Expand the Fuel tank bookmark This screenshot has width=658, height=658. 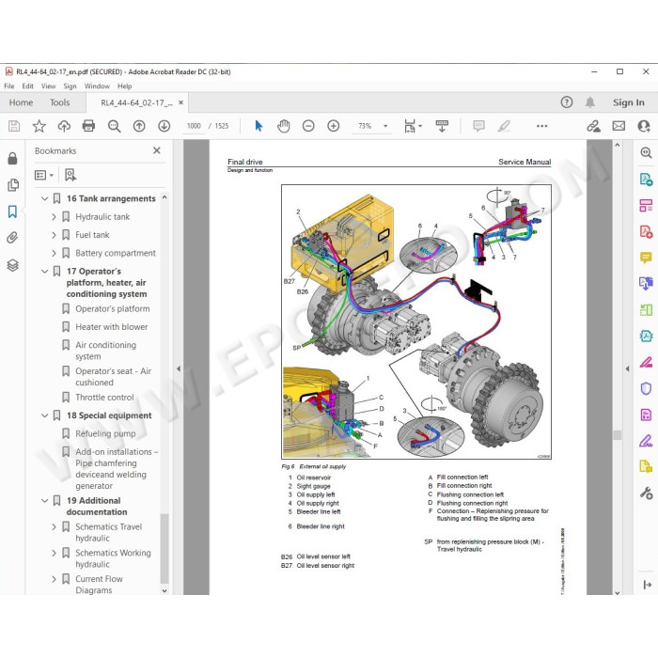tap(54, 235)
